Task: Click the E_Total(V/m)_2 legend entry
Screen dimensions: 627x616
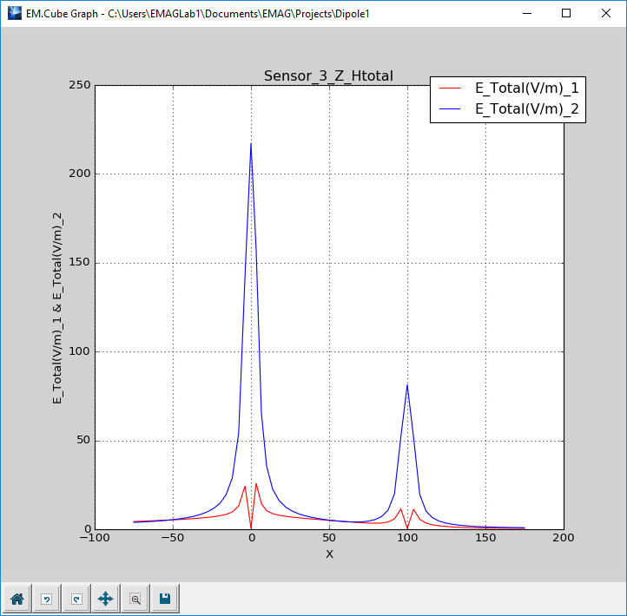Action: coord(526,108)
